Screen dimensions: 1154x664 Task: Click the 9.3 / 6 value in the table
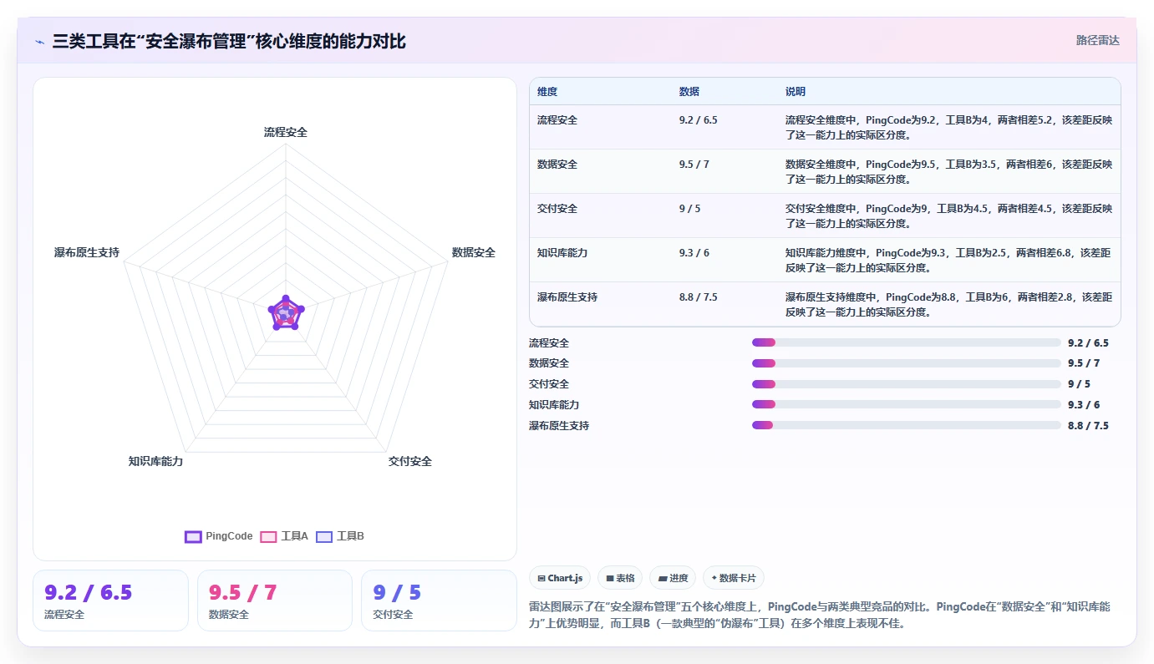pyautogui.click(x=694, y=253)
